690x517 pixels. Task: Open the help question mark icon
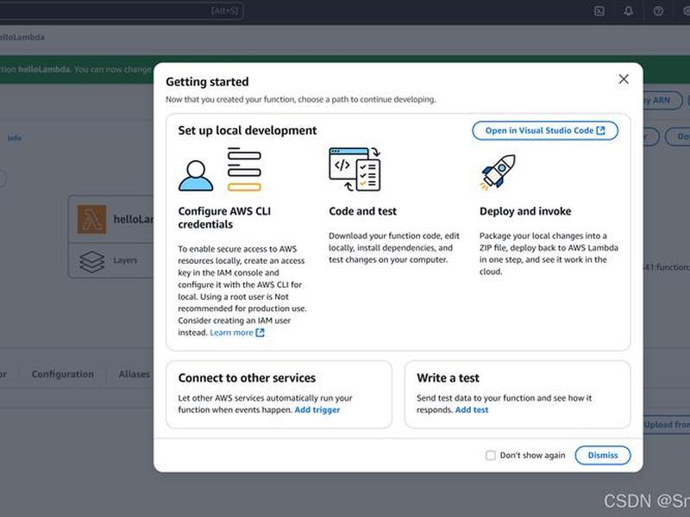[x=658, y=11]
